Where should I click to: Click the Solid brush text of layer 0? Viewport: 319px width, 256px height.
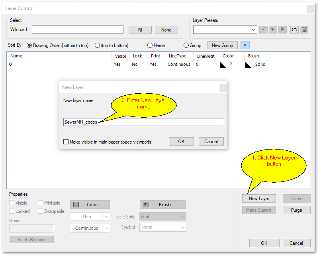[260, 64]
